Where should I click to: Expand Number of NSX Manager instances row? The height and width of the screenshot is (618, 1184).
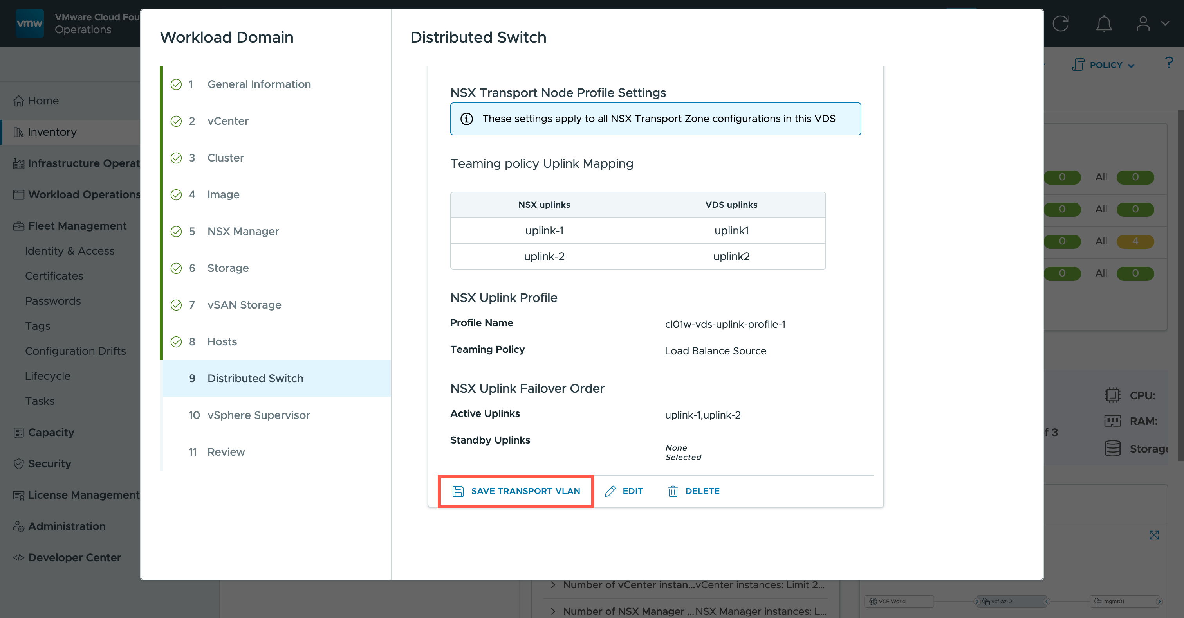click(x=553, y=611)
